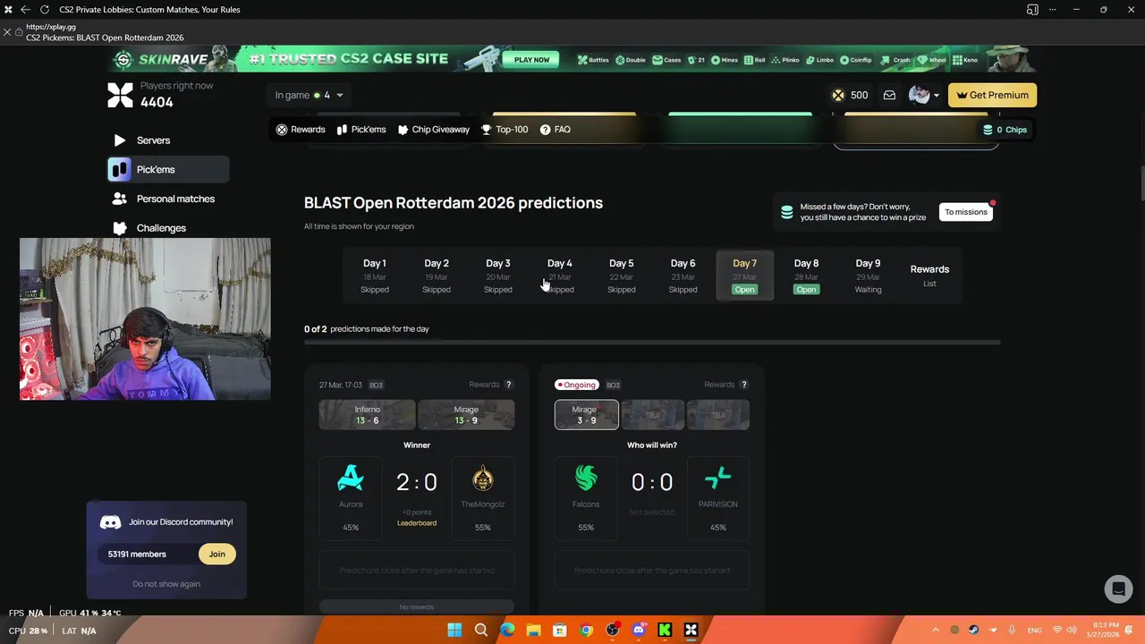Select the Mirage 13-9 map card
Screen dimensions: 1145x644
[x=466, y=415]
